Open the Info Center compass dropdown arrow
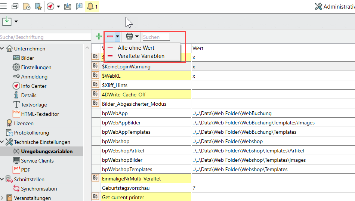Screen dimensions: 355x201 coord(58,7)
